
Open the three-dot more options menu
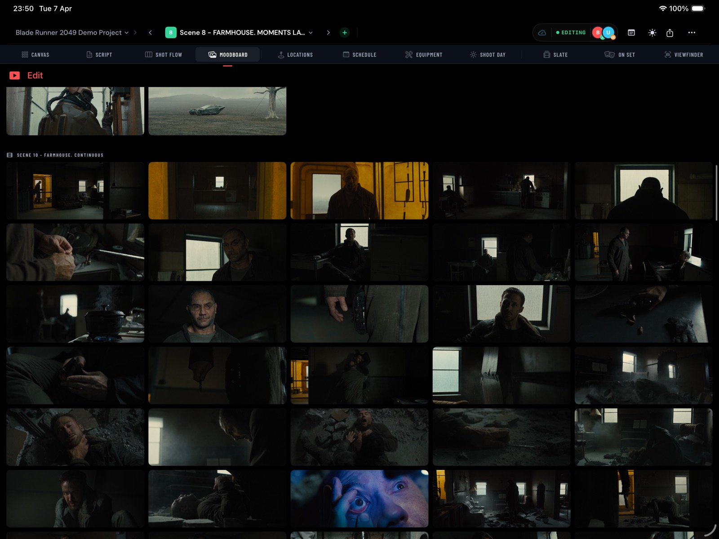click(x=692, y=33)
